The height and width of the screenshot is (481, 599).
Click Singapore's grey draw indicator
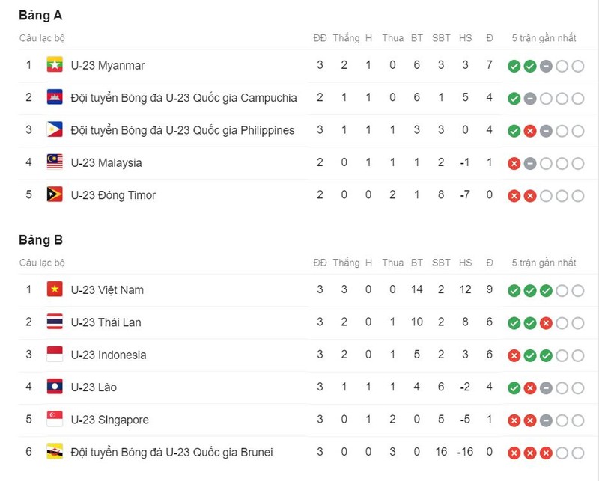[x=546, y=421]
